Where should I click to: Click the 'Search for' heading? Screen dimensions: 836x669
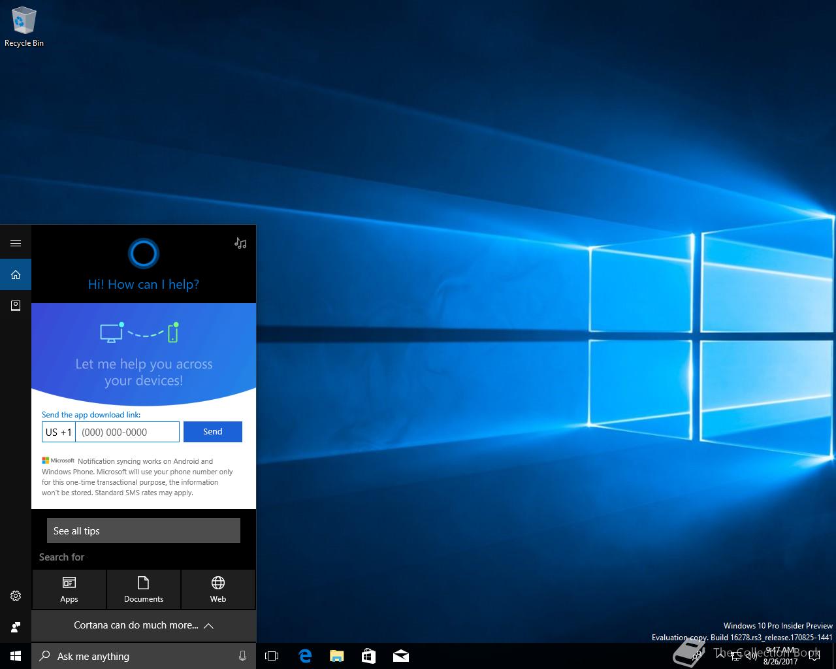pos(61,557)
